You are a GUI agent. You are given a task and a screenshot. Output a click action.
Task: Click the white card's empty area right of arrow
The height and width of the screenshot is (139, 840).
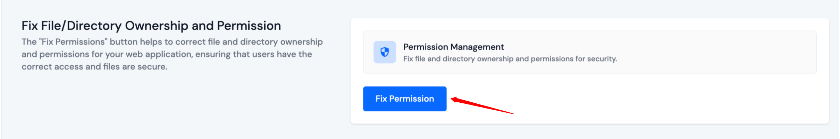660,100
